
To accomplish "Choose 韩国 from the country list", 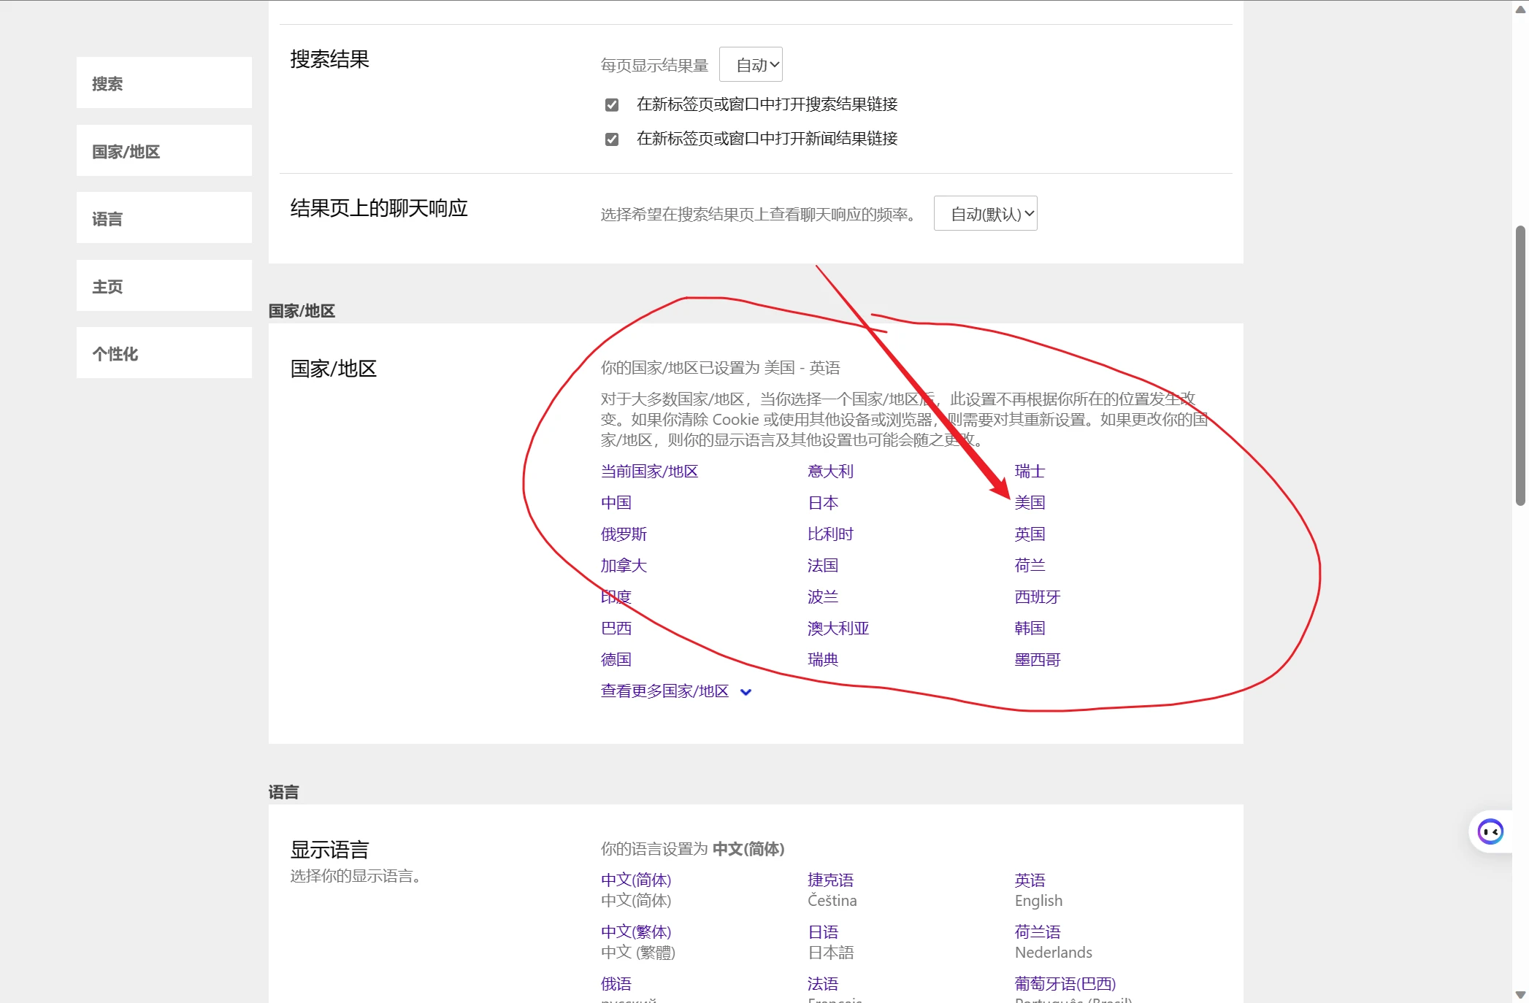I will tap(1030, 629).
